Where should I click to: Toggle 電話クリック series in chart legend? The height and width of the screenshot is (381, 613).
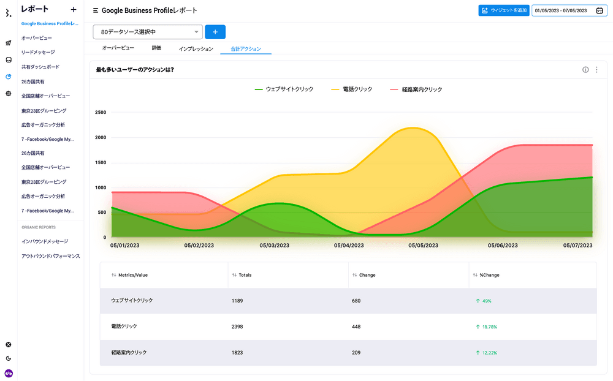pyautogui.click(x=351, y=89)
